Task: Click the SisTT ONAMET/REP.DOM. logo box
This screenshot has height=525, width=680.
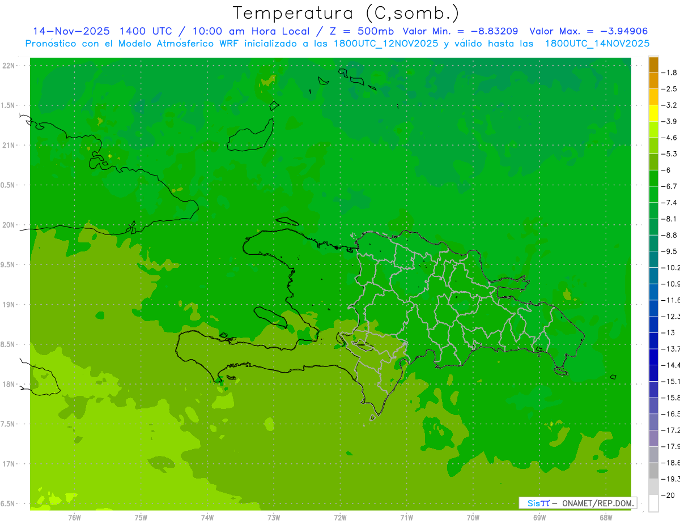Action: coord(577,503)
